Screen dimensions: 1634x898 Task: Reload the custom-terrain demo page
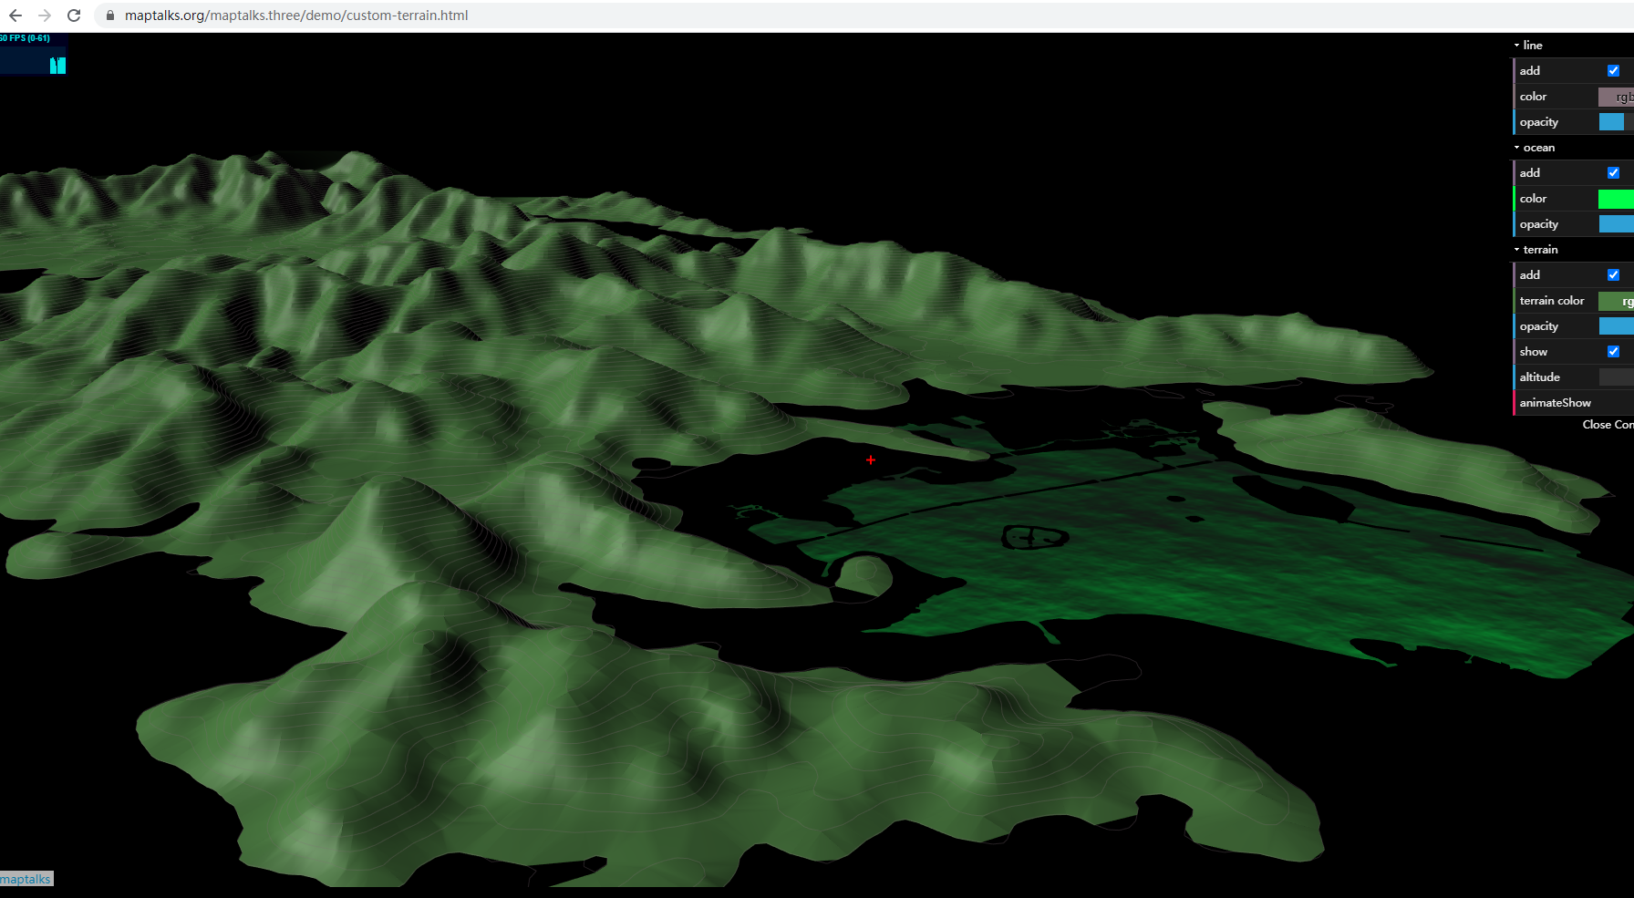point(73,15)
